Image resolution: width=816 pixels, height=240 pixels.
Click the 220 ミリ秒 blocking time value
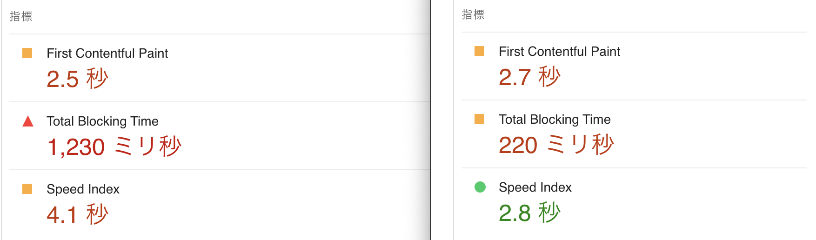556,145
